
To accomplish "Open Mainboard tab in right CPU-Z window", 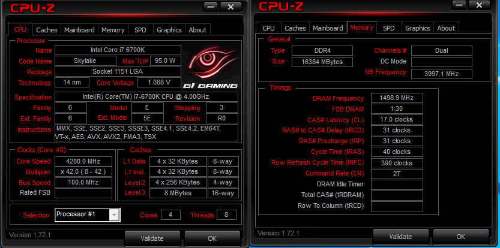I will click(328, 28).
